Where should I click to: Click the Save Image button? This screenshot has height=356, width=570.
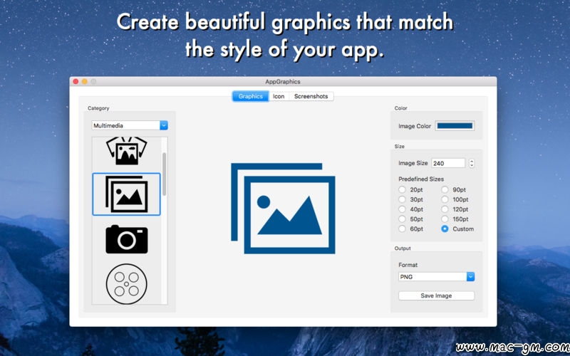tap(436, 295)
